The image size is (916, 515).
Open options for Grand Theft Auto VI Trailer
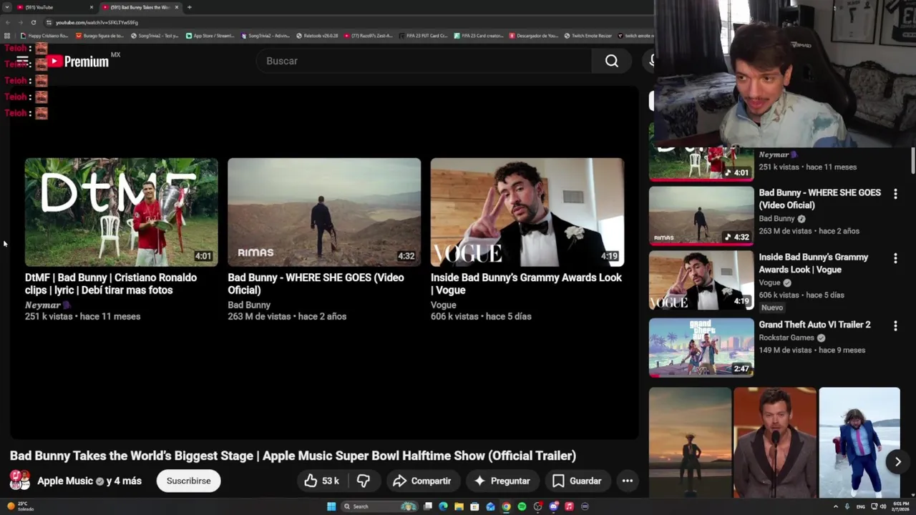[x=895, y=325]
